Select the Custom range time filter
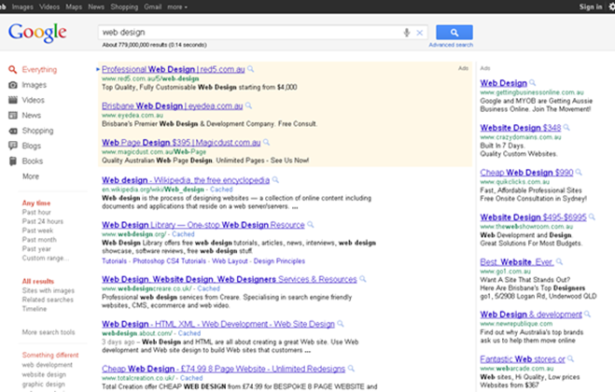The height and width of the screenshot is (392, 615). coord(46,258)
